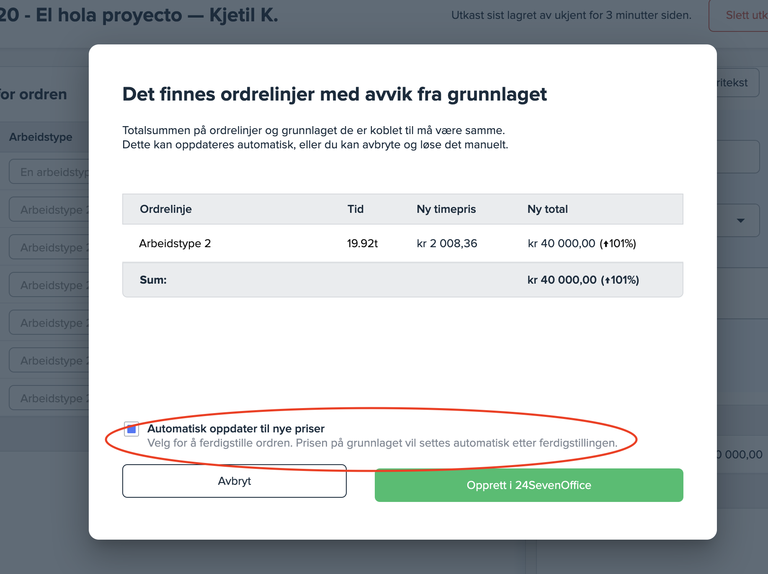Image resolution: width=768 pixels, height=574 pixels.
Task: Click the Automatisk oppdater til nye priser label text
Action: point(236,429)
